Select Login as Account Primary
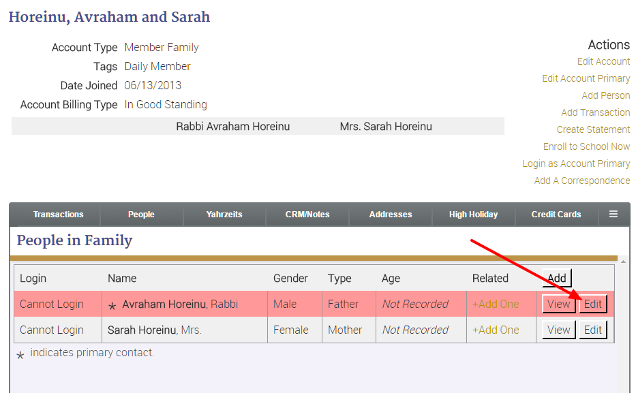Screen dimensions: 636x393 pos(576,163)
